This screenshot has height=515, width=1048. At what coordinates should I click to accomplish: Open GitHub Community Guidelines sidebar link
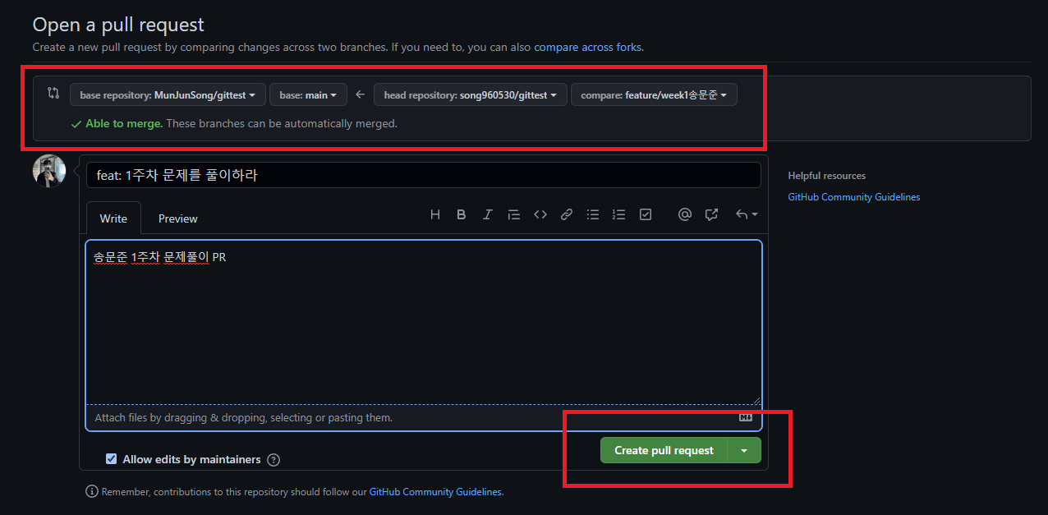(x=853, y=197)
